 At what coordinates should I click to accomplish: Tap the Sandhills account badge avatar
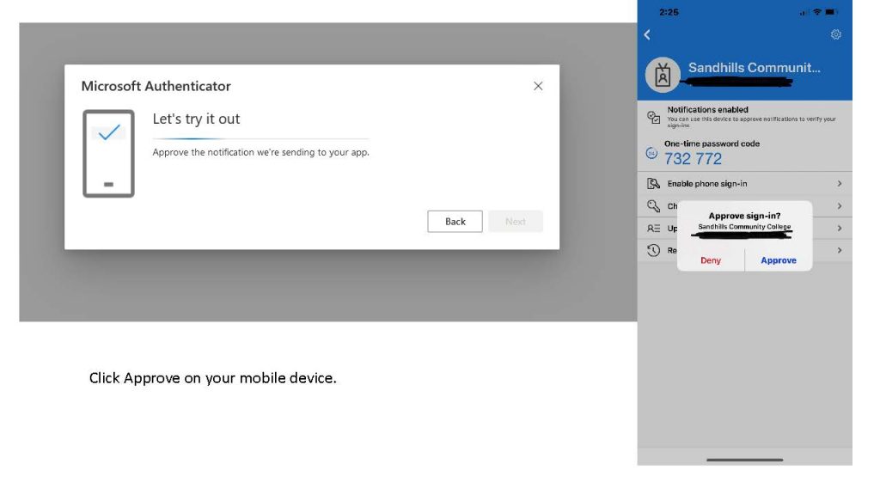pyautogui.click(x=663, y=75)
